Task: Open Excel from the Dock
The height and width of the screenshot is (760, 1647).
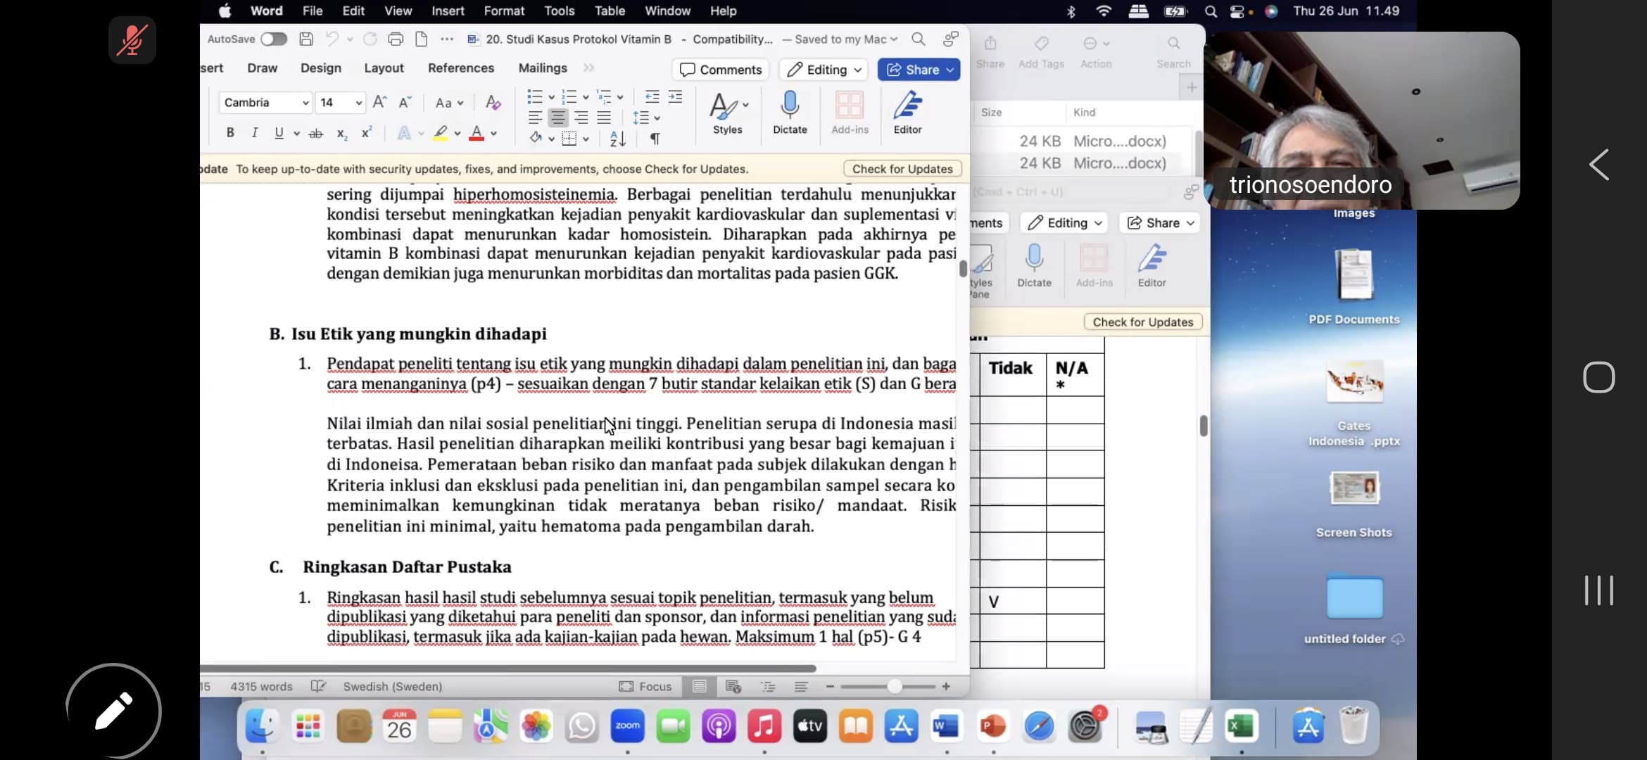Action: [x=1241, y=726]
